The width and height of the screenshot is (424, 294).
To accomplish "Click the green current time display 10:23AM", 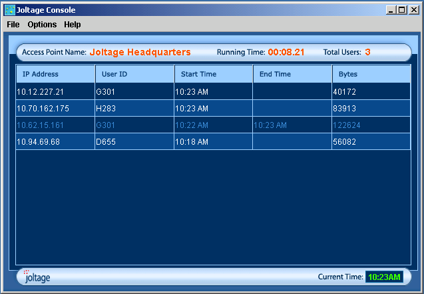I will tap(384, 277).
